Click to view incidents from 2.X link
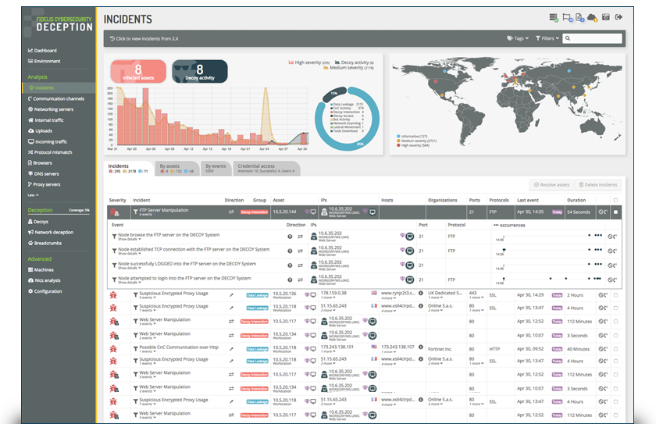Image resolution: width=656 pixels, height=424 pixels. [144, 38]
